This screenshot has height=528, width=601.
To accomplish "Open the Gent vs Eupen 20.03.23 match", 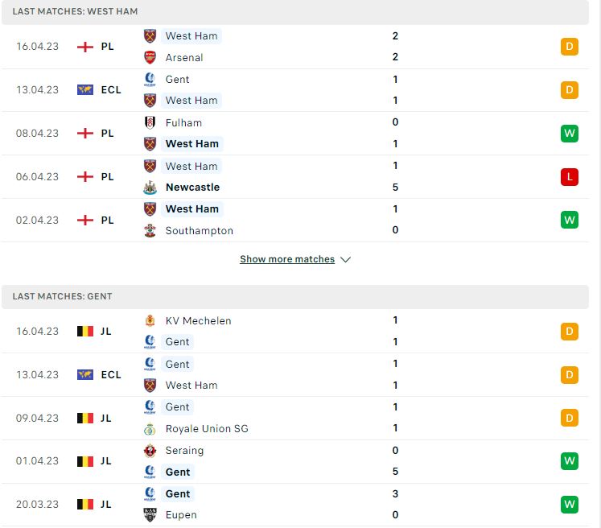I will point(295,505).
